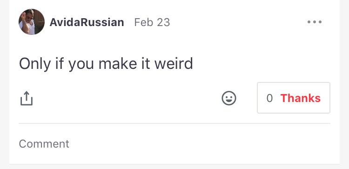Open the three-dot more options menu

[314, 22]
